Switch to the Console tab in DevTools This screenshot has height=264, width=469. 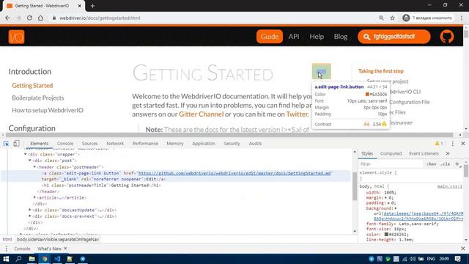pos(65,144)
